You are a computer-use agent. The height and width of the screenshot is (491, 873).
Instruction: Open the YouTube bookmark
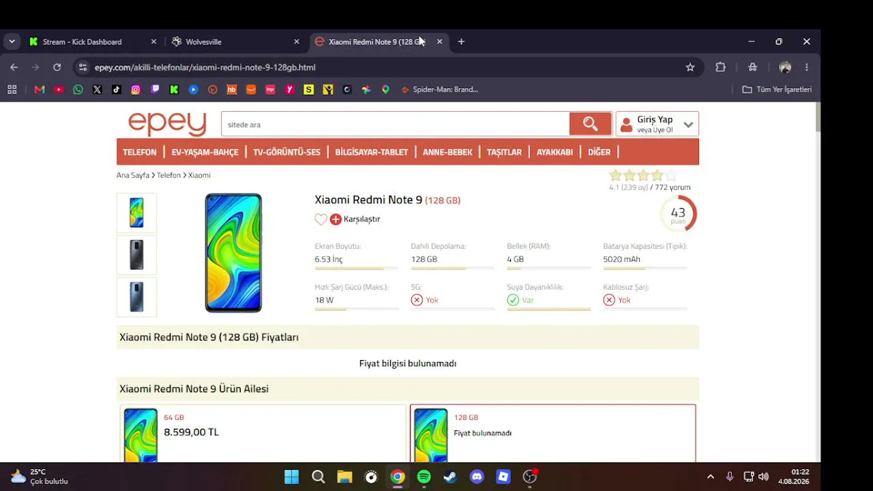[59, 89]
